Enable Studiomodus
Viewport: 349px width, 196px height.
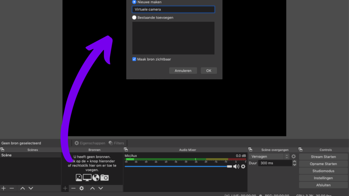point(323,171)
